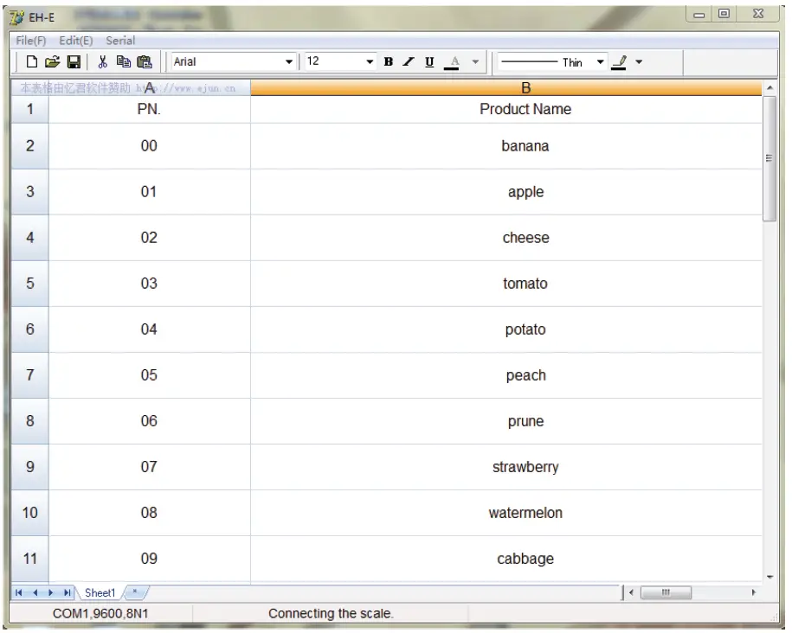Click the Copy icon in toolbar

point(123,62)
